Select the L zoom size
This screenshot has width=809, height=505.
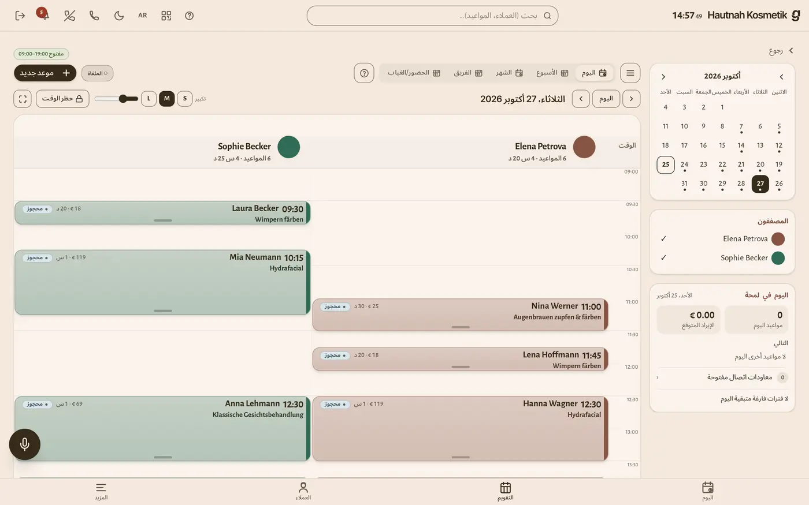[149, 99]
